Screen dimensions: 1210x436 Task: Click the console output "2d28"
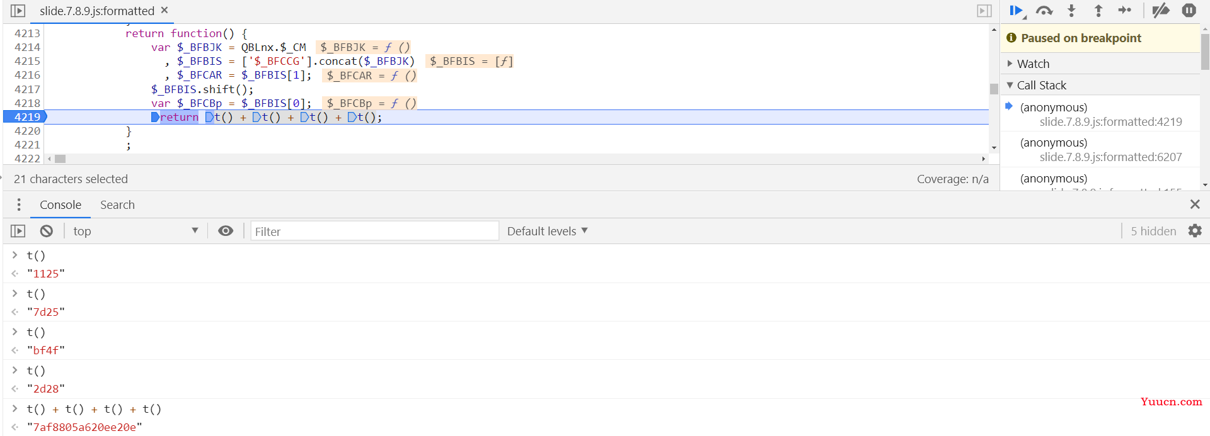tap(46, 389)
